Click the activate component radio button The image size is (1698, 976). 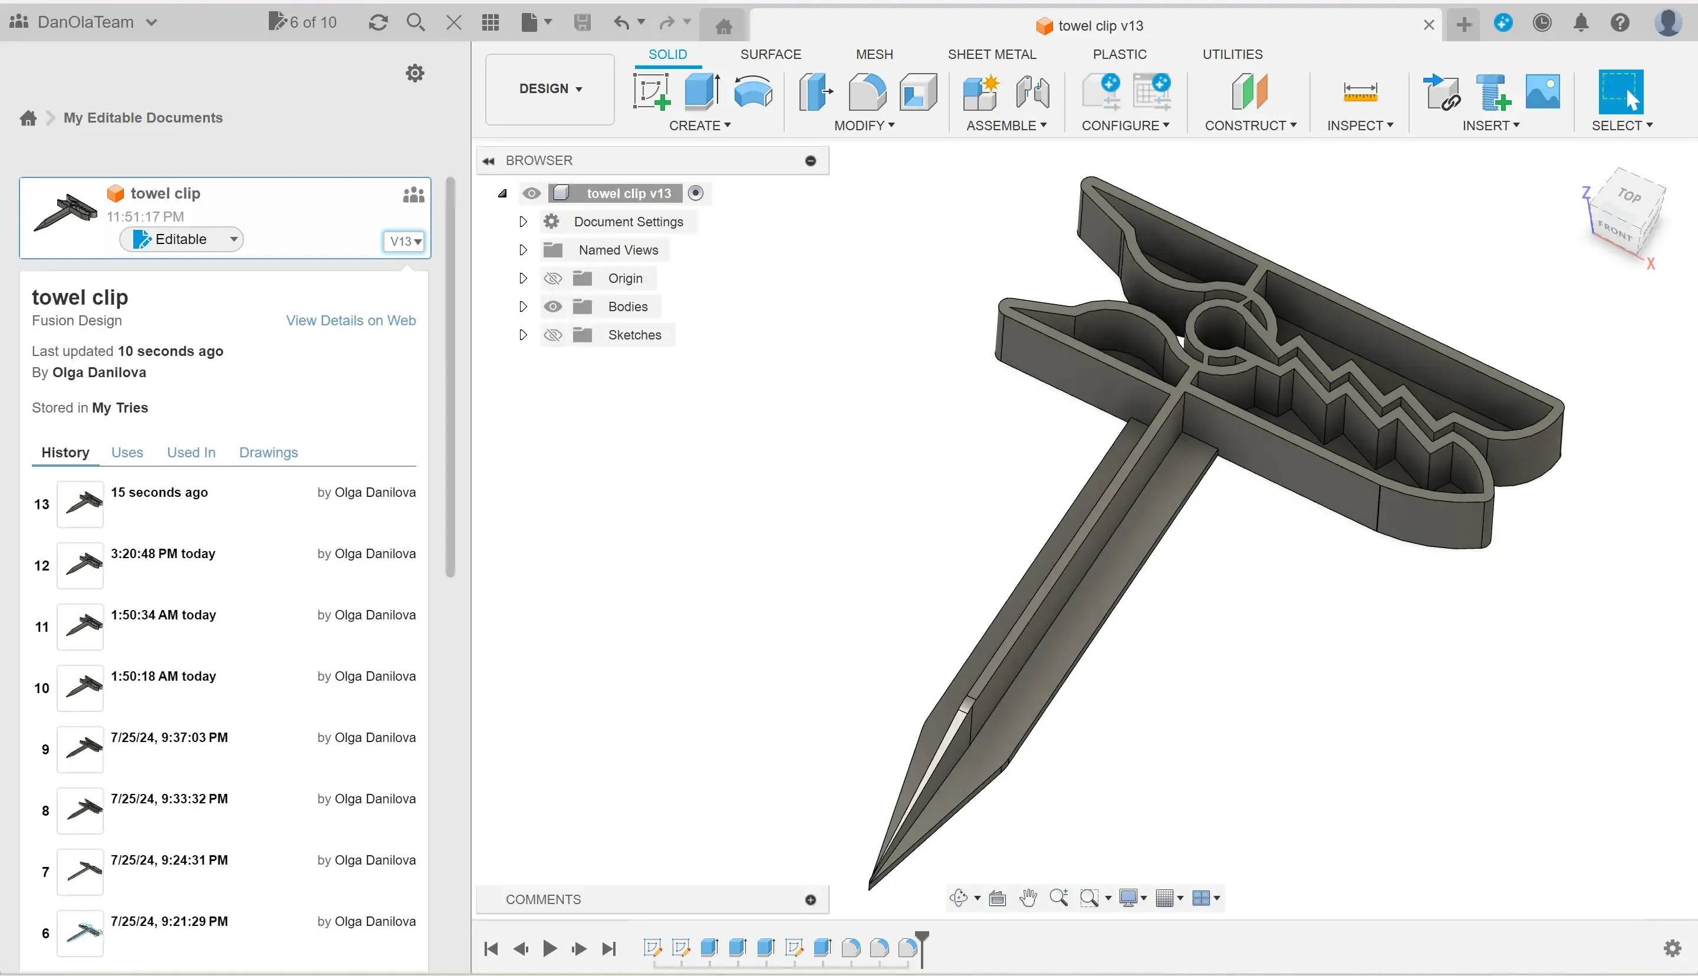[696, 193]
